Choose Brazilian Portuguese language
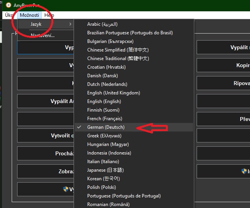This screenshot has width=250, height=208. point(130,33)
